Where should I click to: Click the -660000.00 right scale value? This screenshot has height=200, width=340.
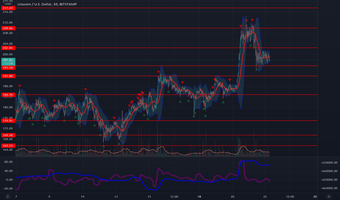pos(329,188)
